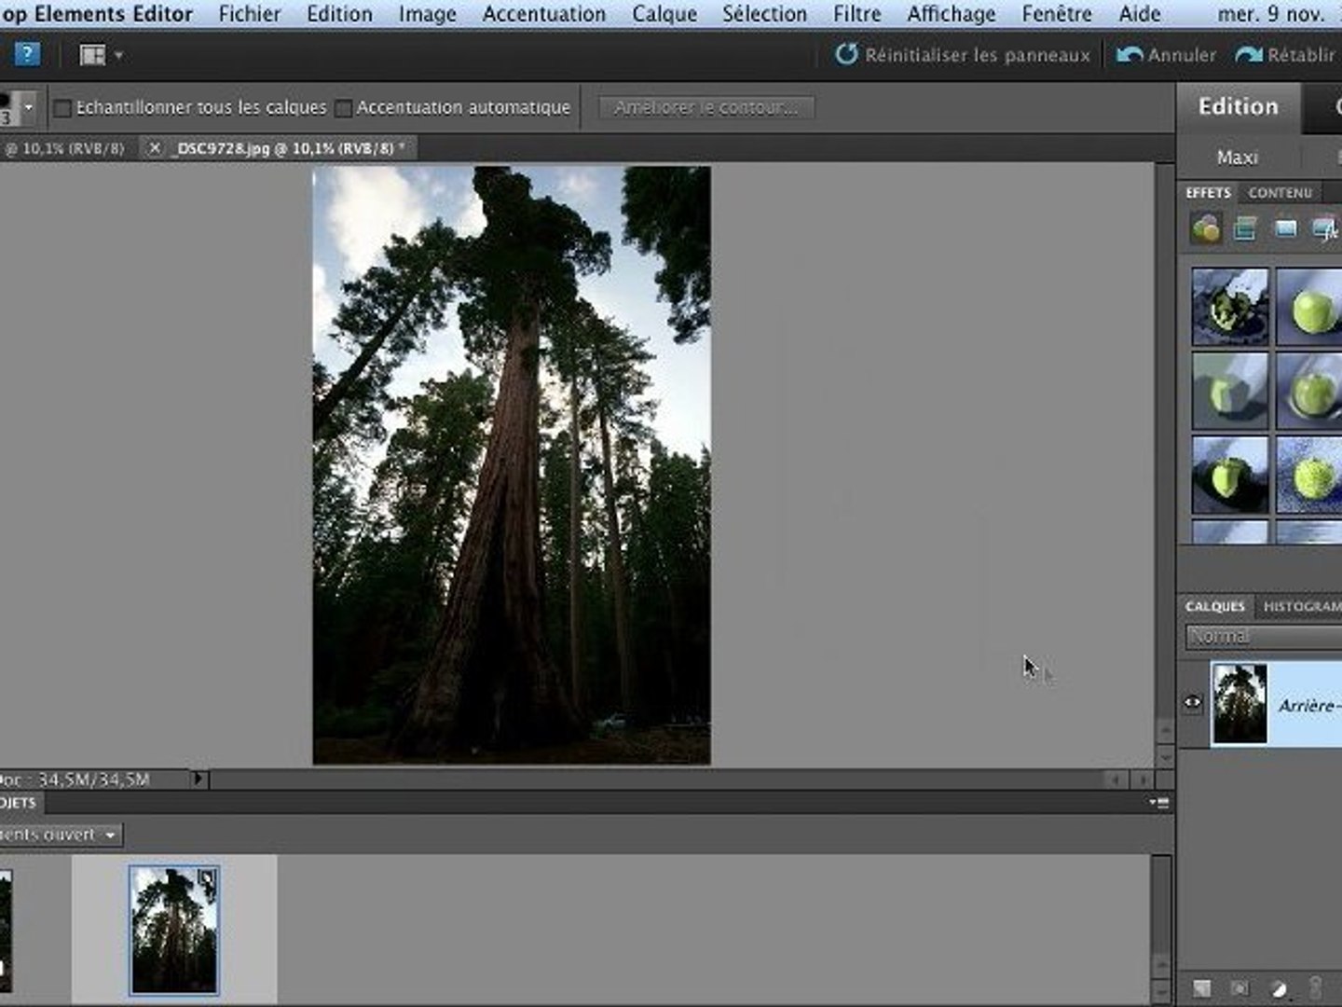Open the project bin panel options menu
The width and height of the screenshot is (1342, 1007).
coord(1159,802)
